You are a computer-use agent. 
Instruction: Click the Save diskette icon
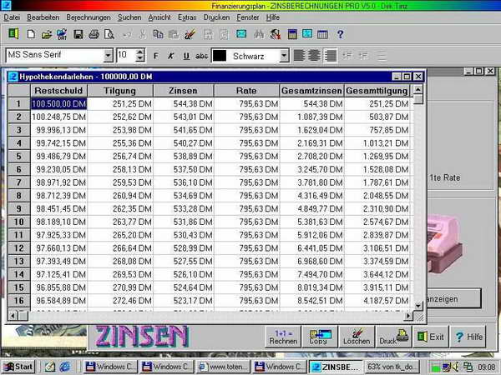point(78,34)
